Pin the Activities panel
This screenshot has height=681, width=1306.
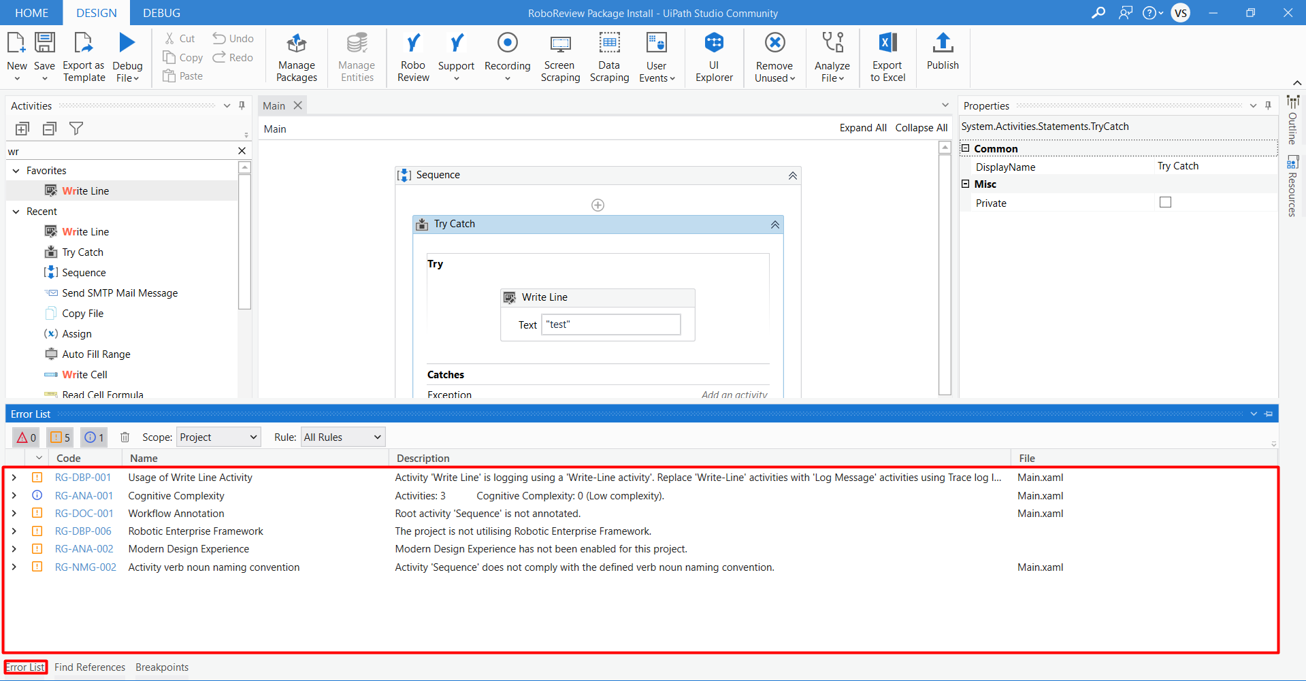point(242,105)
